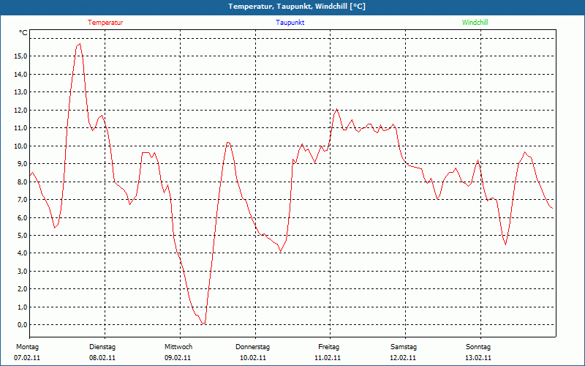Click the 14,0 y-axis value
Viewport: 585px width, 366px height.
pos(20,74)
